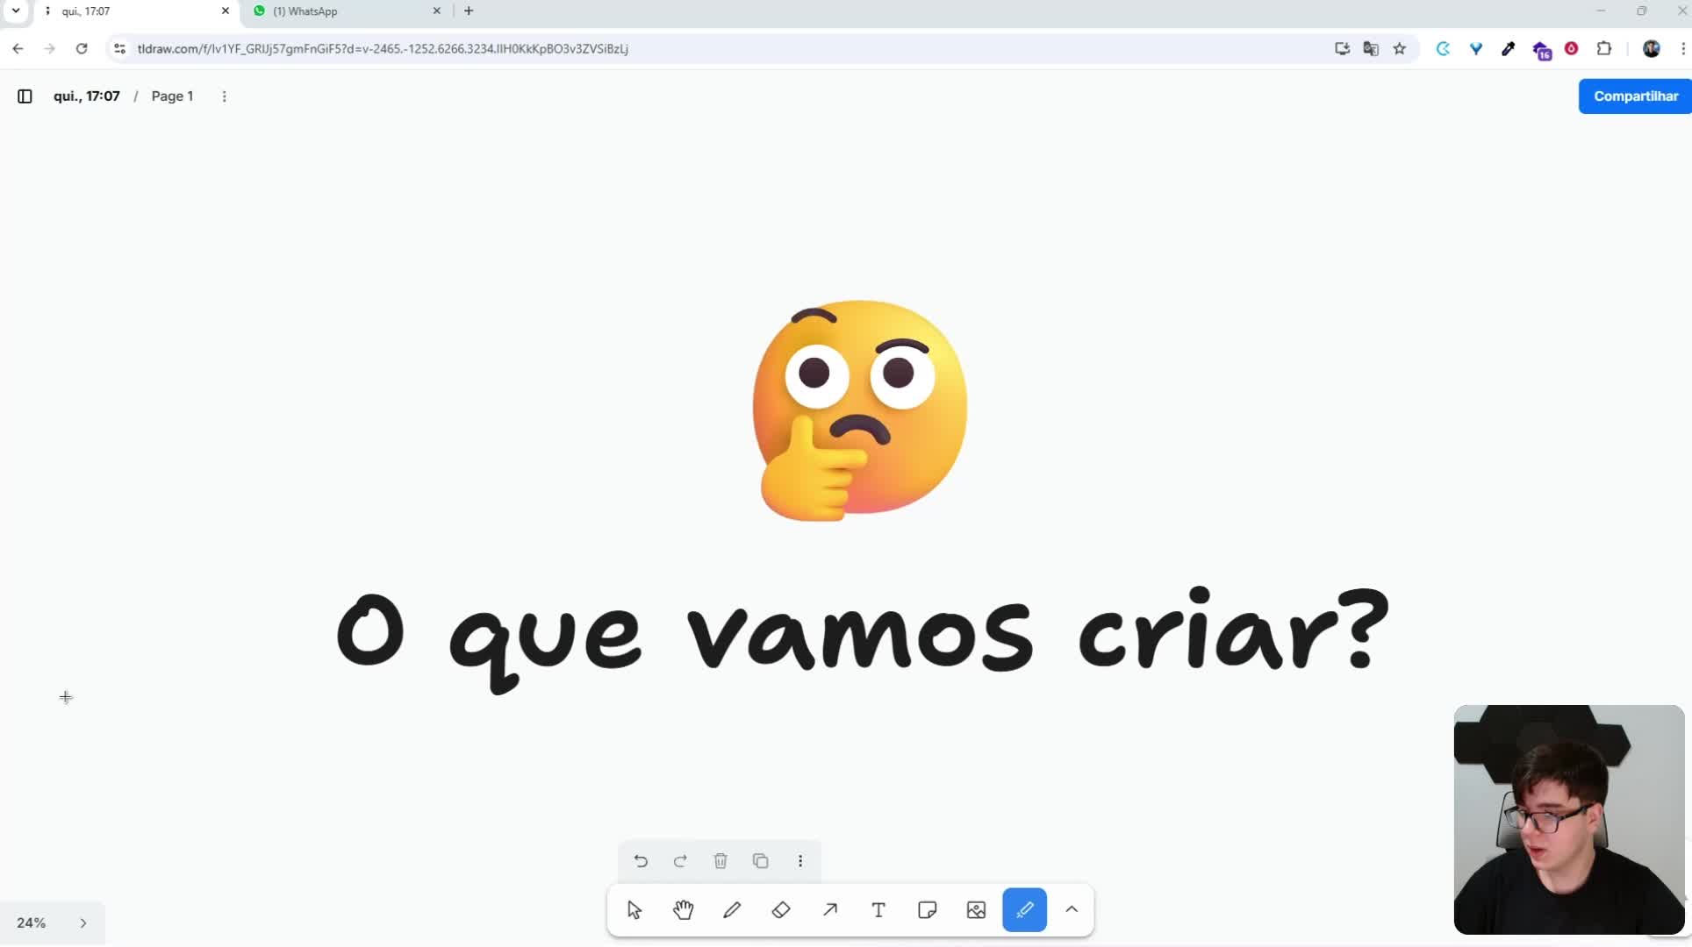Duplicate the selection using copy icon
Image resolution: width=1692 pixels, height=947 pixels.
[x=760, y=861]
